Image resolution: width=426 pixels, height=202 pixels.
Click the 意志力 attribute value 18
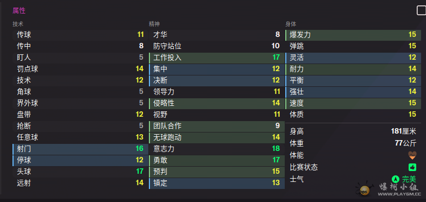pos(276,149)
